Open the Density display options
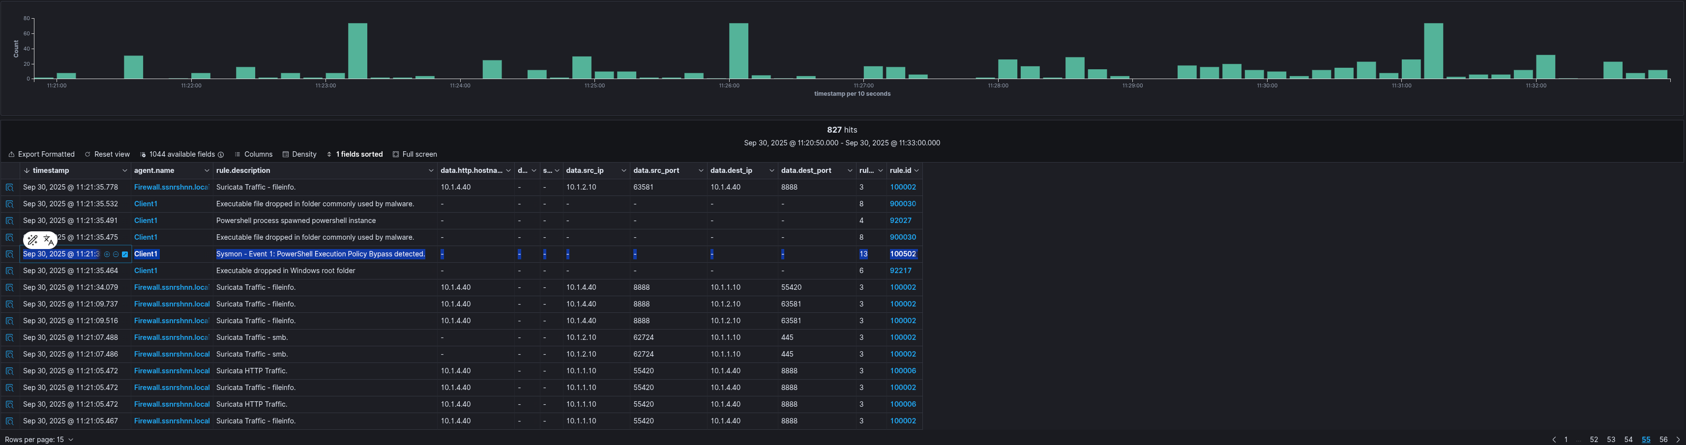 pyautogui.click(x=299, y=155)
